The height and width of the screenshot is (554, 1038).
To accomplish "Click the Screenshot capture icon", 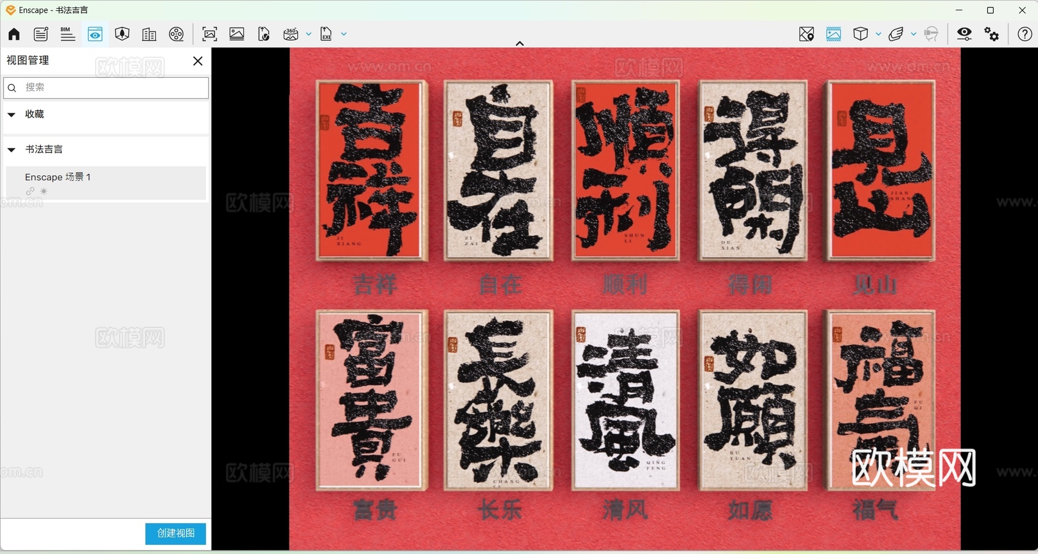I will point(210,34).
